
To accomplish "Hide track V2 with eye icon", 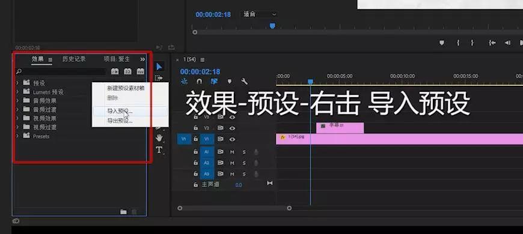I will [232, 128].
